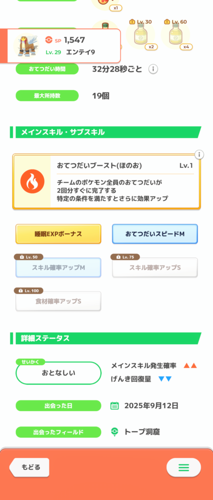Tap the 最大所持数 label
The height and width of the screenshot is (500, 213).
click(47, 96)
